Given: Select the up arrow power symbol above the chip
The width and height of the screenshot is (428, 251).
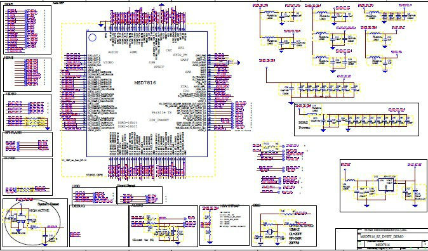Looking at the screenshot, I should click(x=161, y=5).
